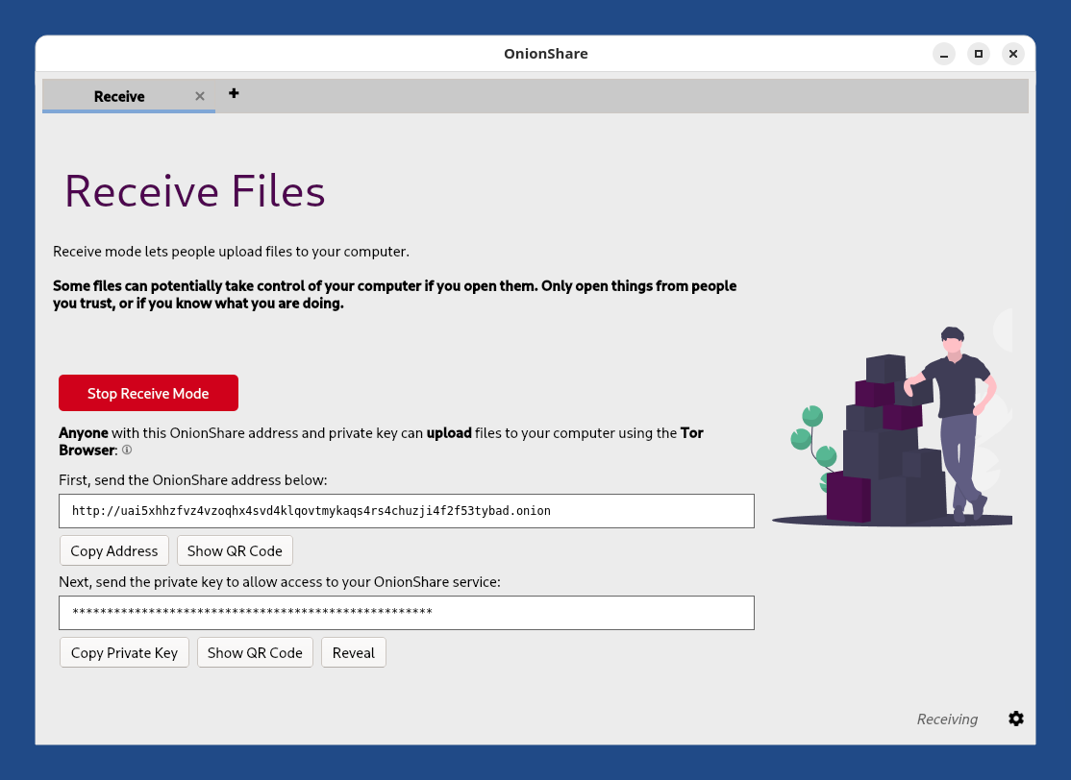Show QR Code for the private key

coord(255,652)
